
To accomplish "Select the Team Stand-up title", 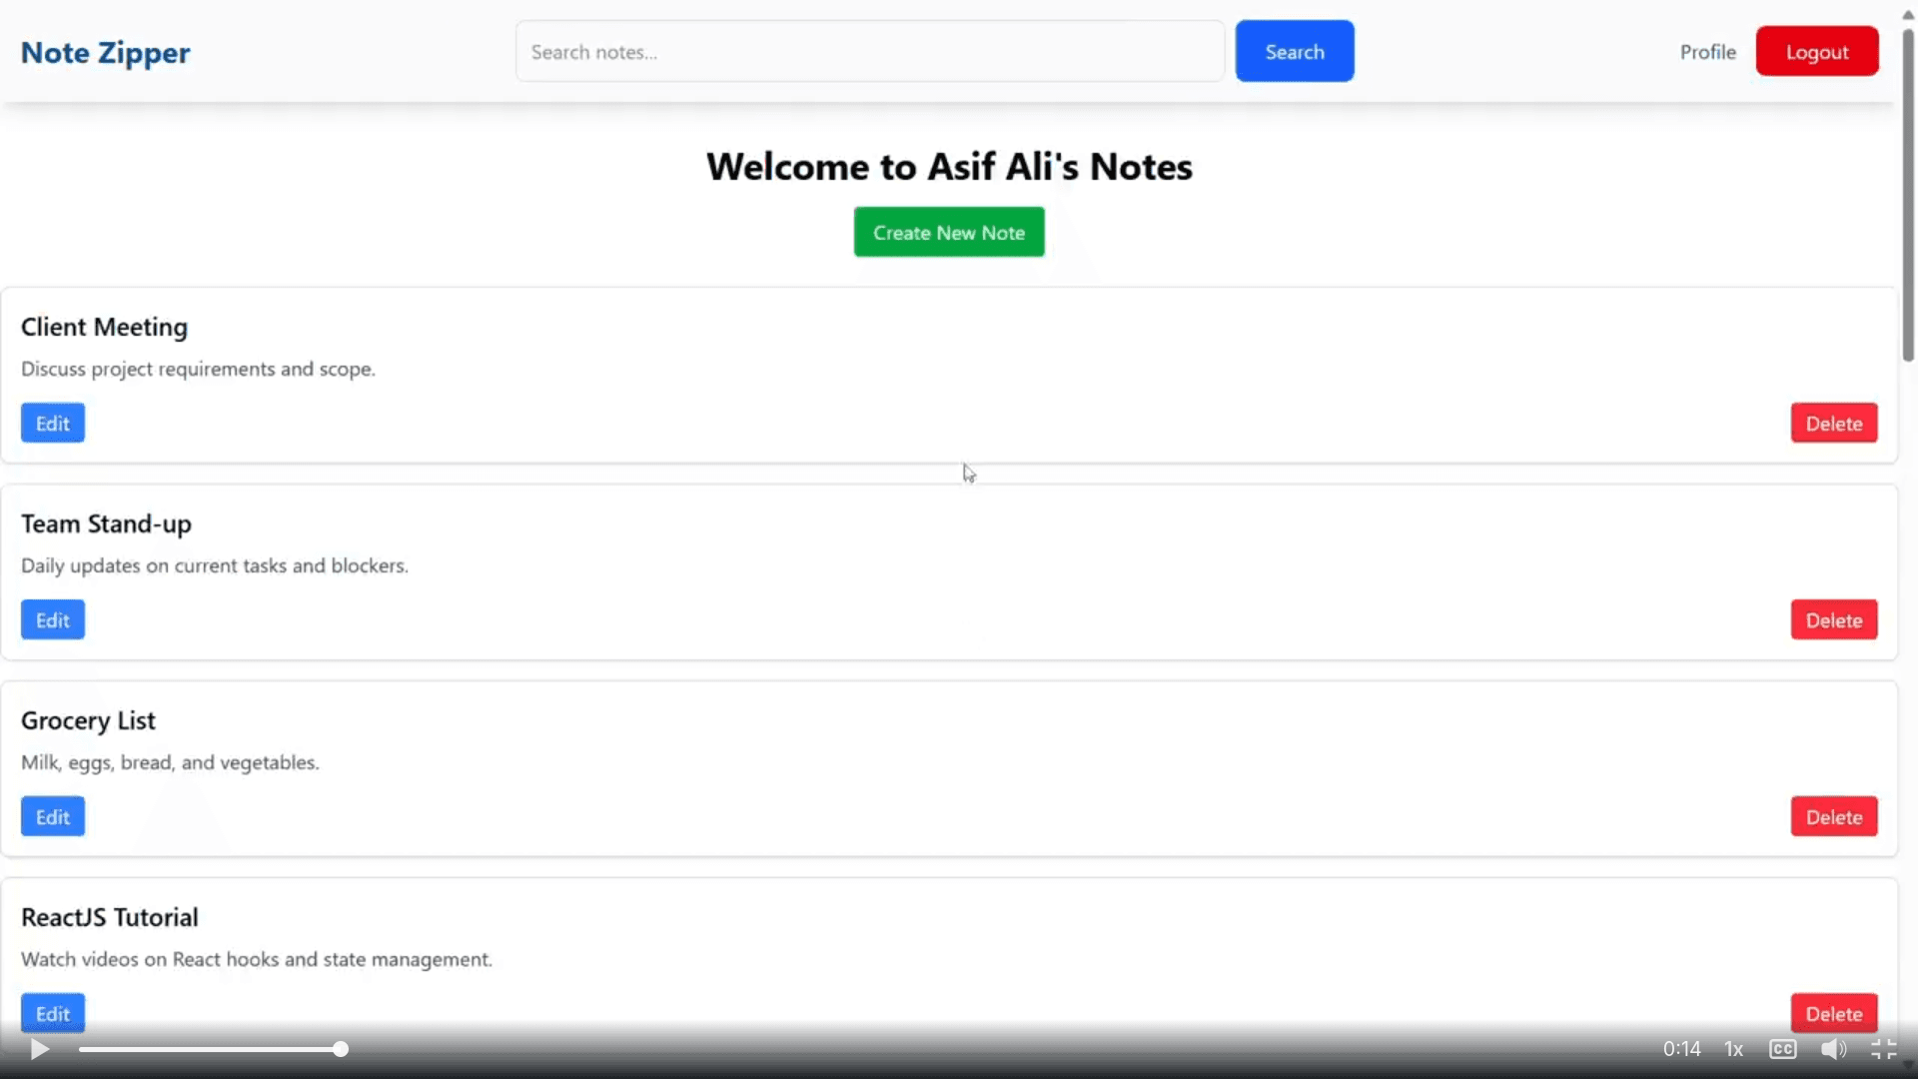I will click(106, 524).
